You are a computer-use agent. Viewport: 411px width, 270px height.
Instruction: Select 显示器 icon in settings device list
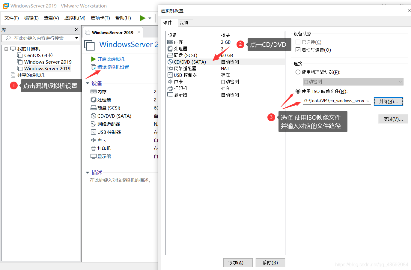[170, 95]
